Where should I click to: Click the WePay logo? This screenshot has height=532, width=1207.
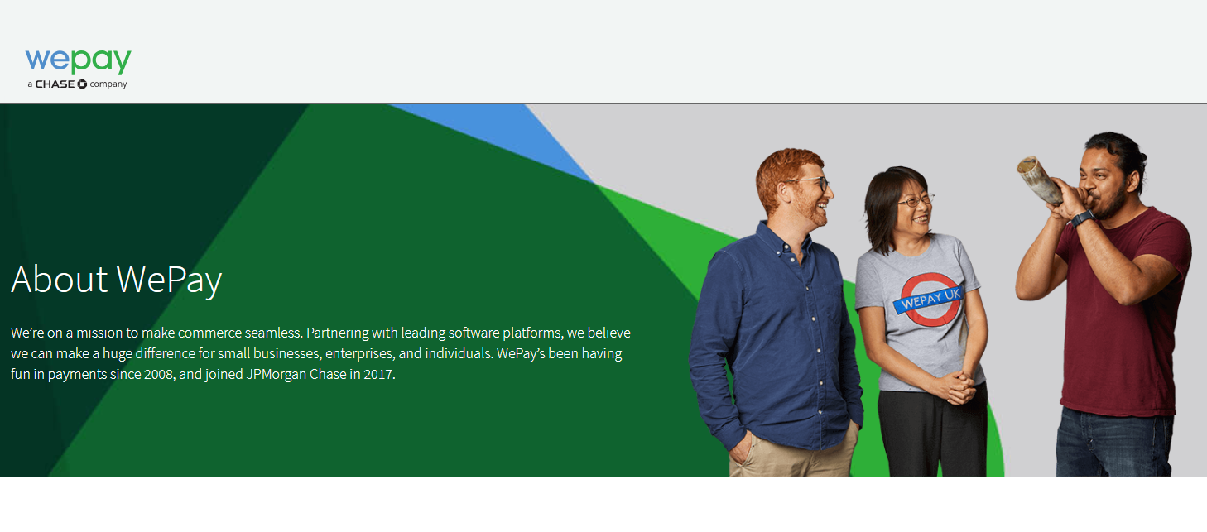click(x=77, y=65)
